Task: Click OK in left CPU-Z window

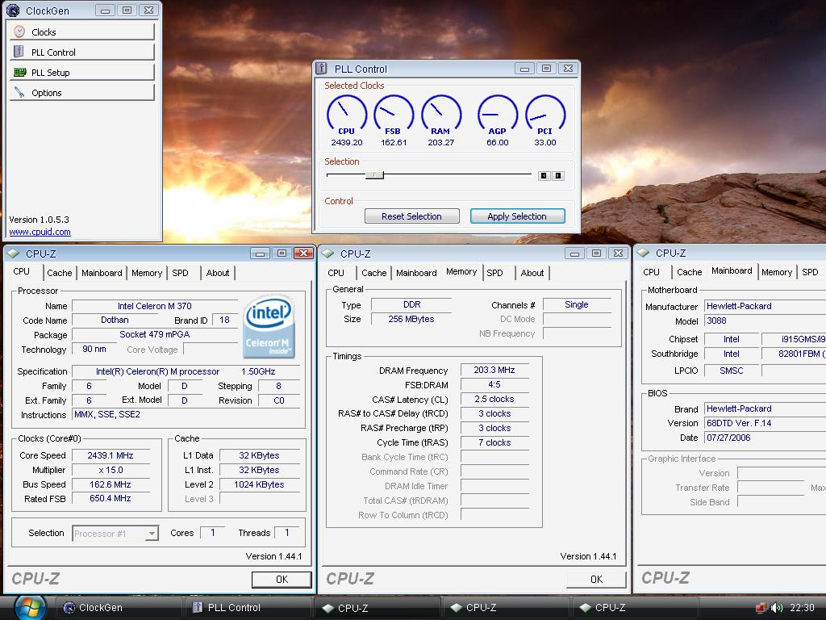Action: coord(282,580)
